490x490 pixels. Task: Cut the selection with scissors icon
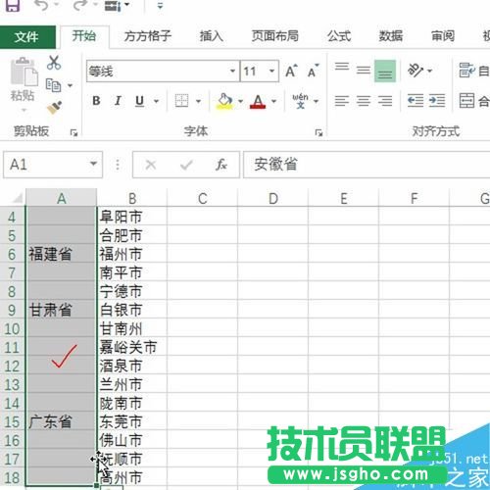[x=54, y=63]
